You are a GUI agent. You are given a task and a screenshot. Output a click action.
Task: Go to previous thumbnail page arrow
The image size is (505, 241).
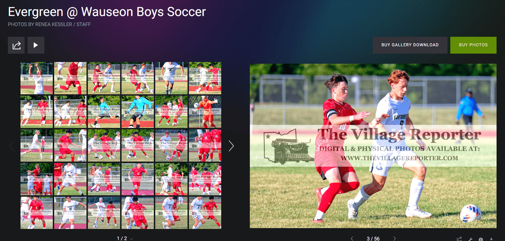[x=12, y=146]
